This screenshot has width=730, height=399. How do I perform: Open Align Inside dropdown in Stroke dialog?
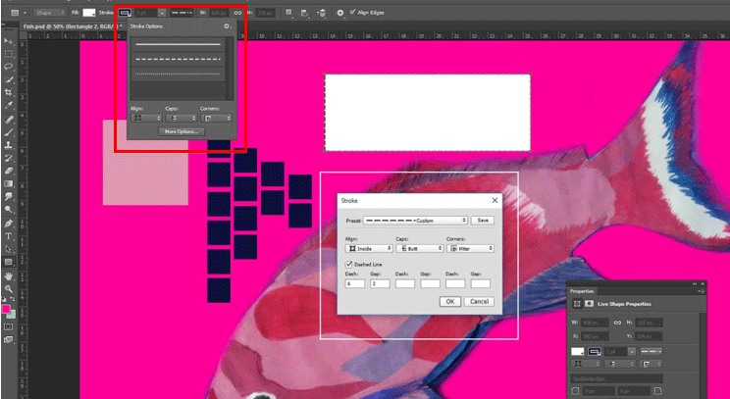click(369, 248)
